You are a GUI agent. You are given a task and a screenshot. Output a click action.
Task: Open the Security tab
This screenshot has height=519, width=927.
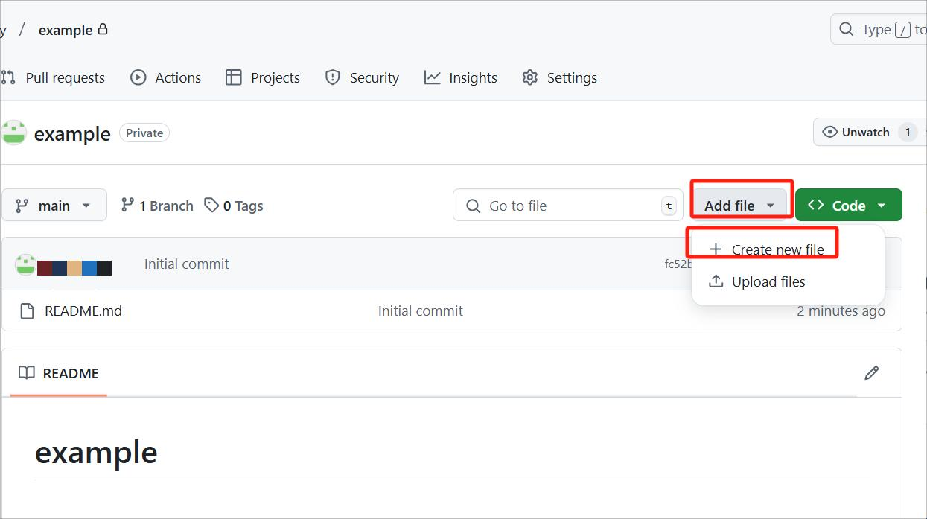(x=362, y=77)
